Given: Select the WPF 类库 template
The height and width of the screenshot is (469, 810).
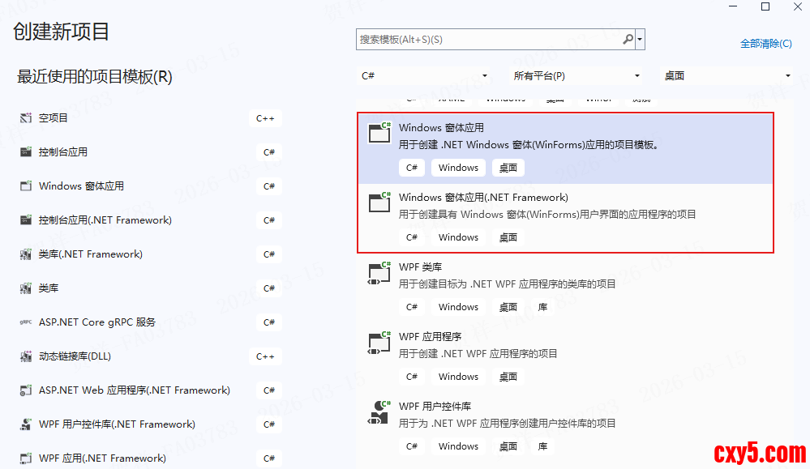Looking at the screenshot, I should pyautogui.click(x=566, y=288).
